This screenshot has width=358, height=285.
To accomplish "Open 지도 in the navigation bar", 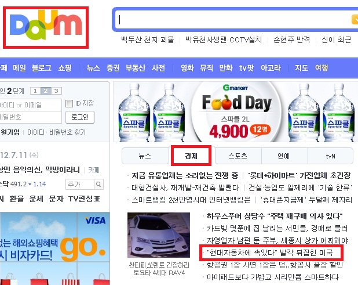I will coord(302,68).
